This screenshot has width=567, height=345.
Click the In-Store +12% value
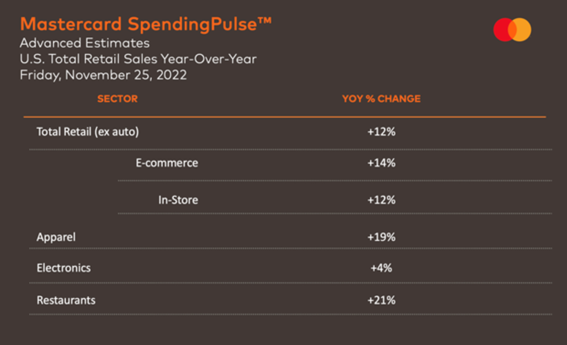coord(381,200)
